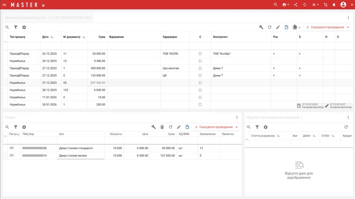Click the search icon in the documents toolbar

[x=7, y=28]
